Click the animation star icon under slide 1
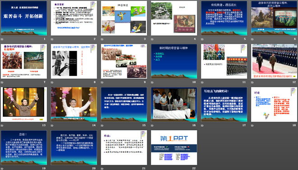The height and width of the screenshot is (170, 298). pos(2,39)
